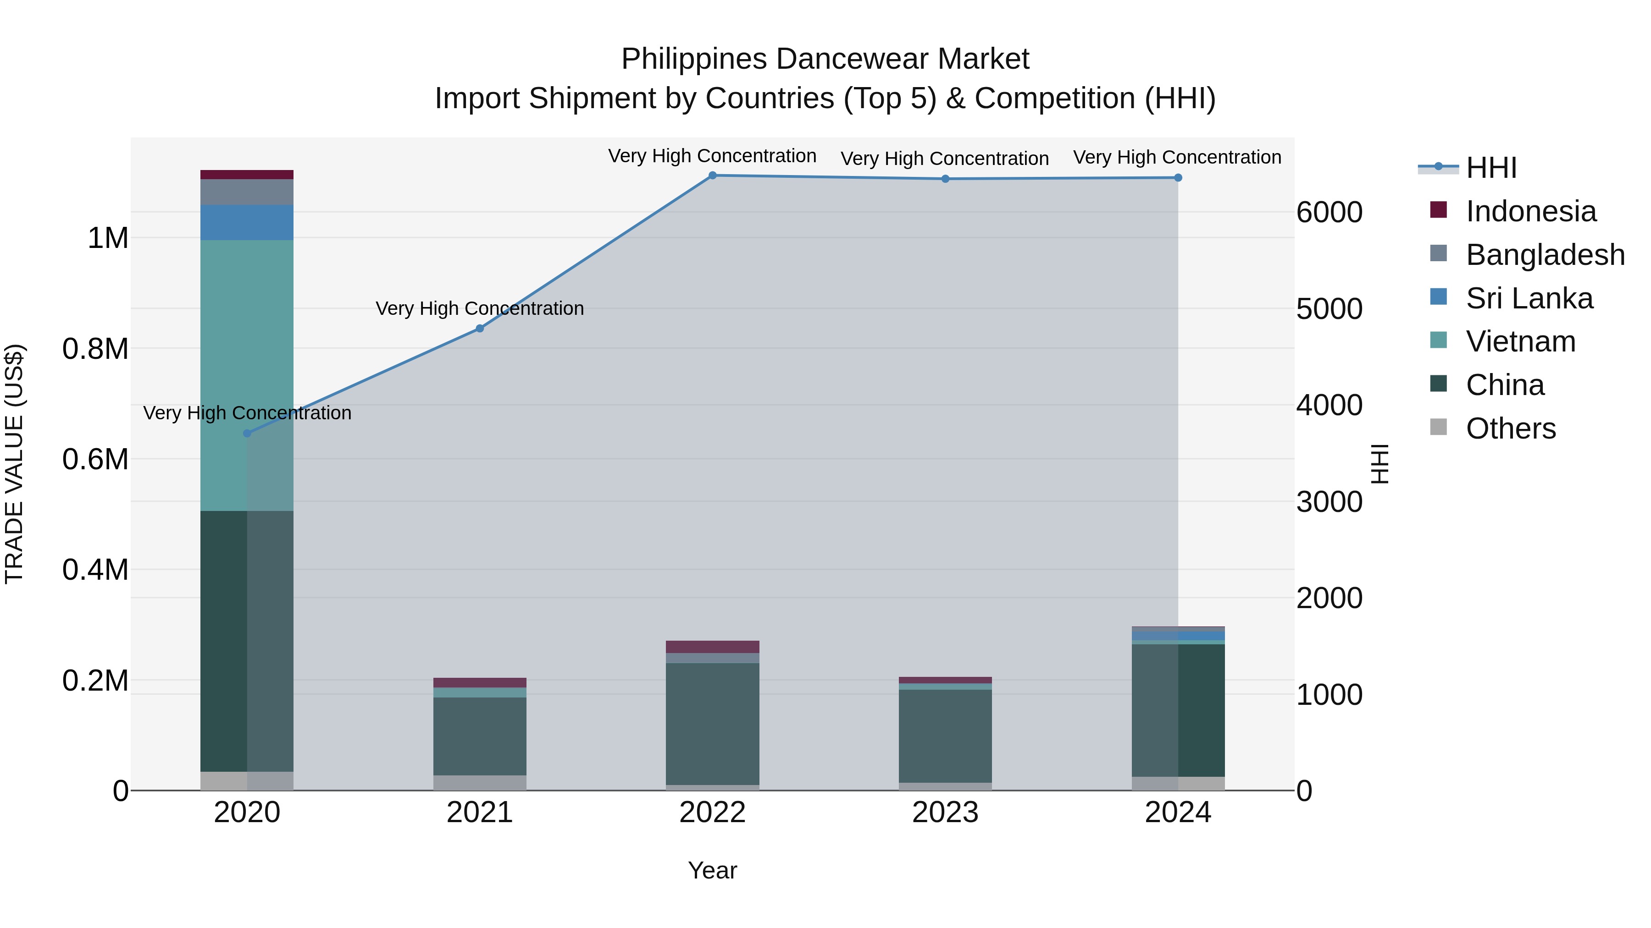
Task: Click the Indonesia segment of the 2021 bar
Action: pos(480,683)
